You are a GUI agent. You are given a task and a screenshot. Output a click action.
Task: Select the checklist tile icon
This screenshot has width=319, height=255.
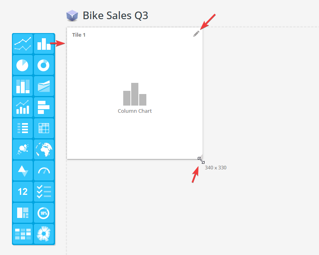pos(44,192)
